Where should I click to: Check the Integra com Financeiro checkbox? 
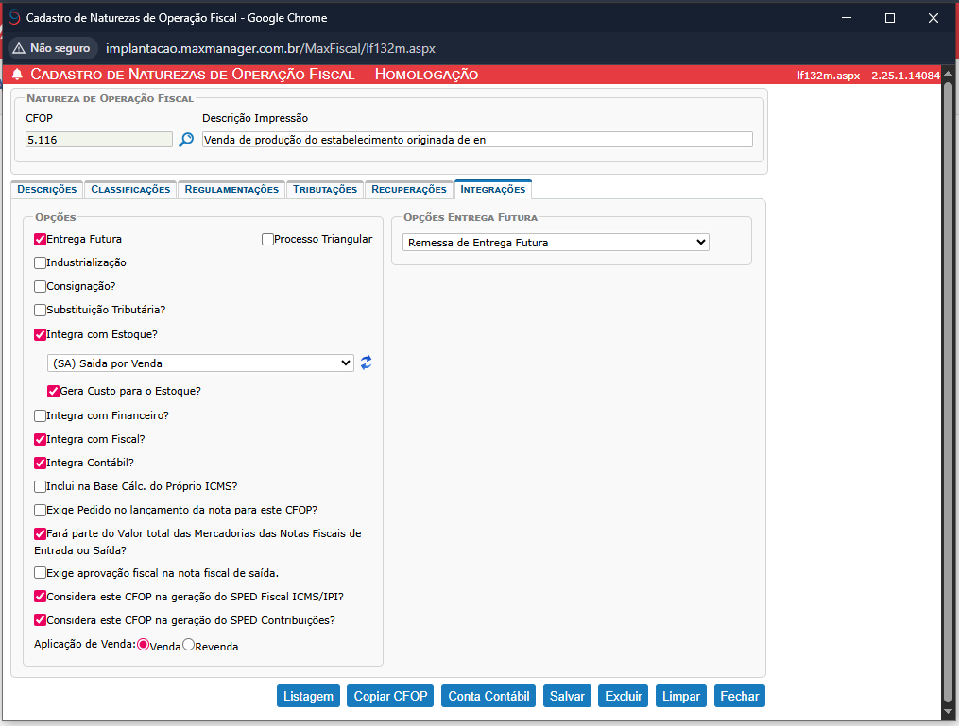[40, 415]
